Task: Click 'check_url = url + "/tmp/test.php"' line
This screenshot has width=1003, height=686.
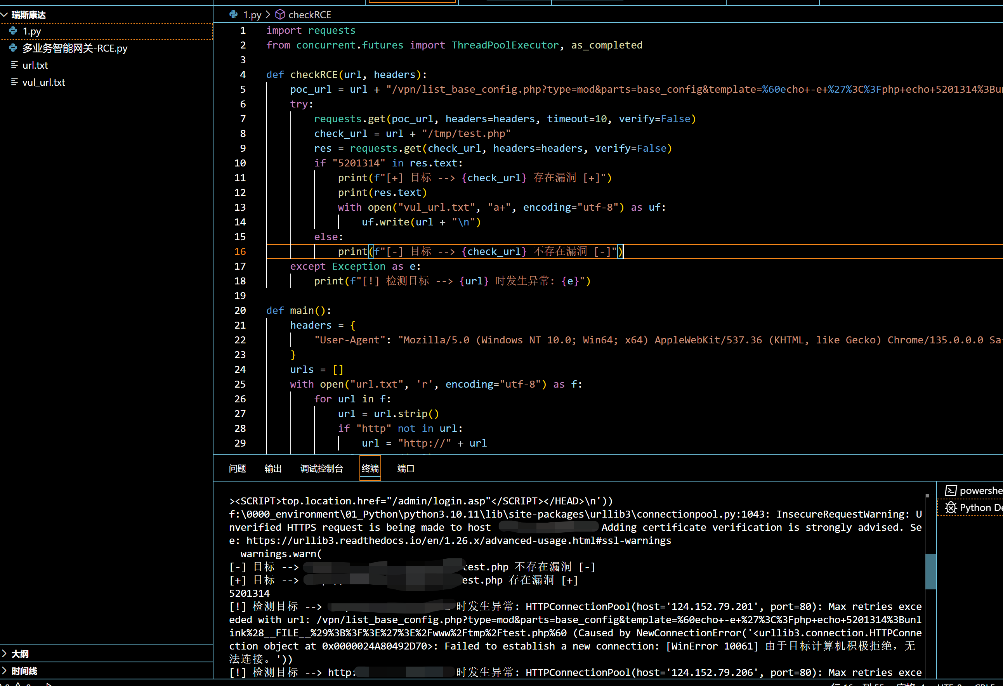Action: tap(412, 134)
